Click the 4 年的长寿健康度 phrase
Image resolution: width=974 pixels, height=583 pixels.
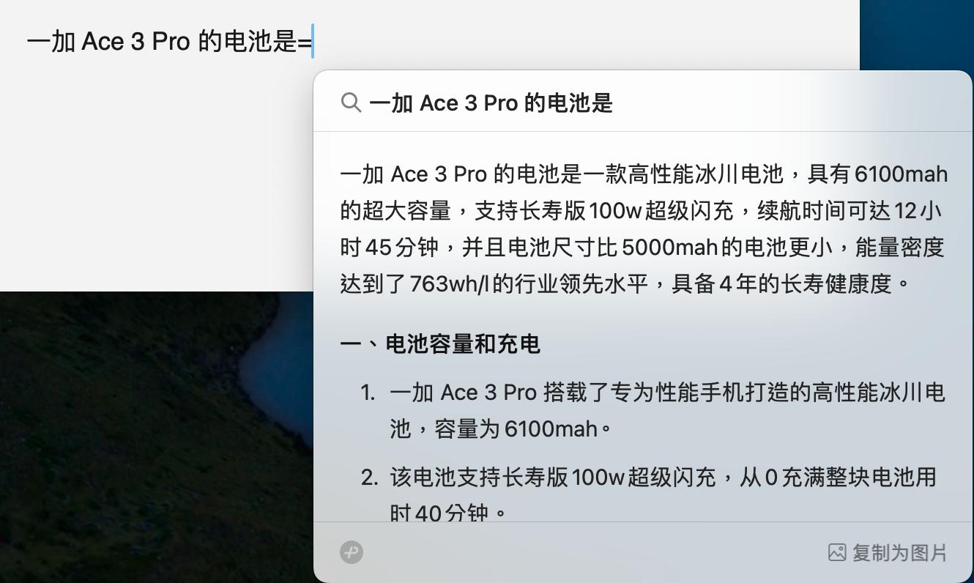click(806, 283)
